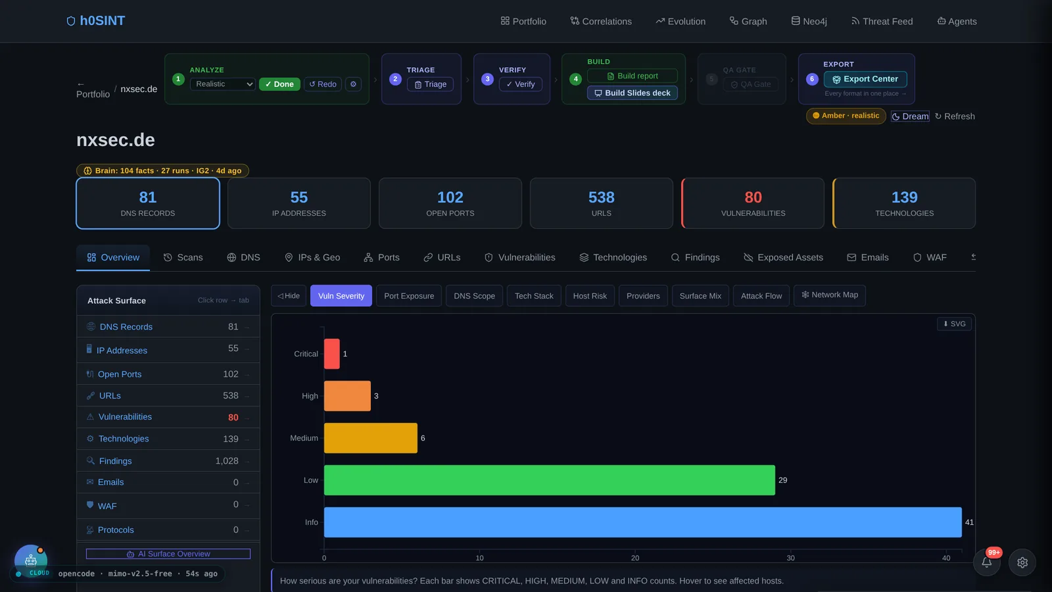Click step 4 circle of Build stage

click(x=576, y=79)
